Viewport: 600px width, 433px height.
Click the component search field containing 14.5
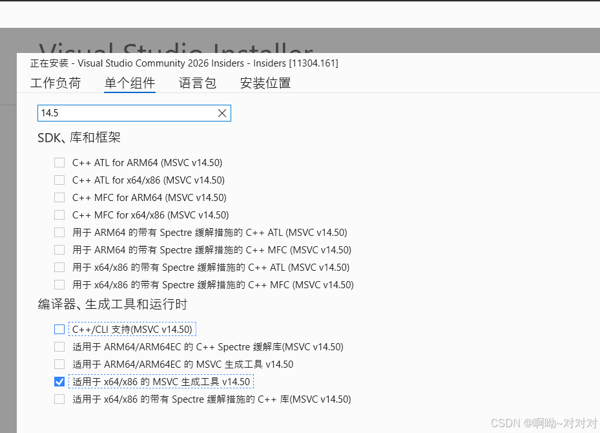tap(134, 113)
